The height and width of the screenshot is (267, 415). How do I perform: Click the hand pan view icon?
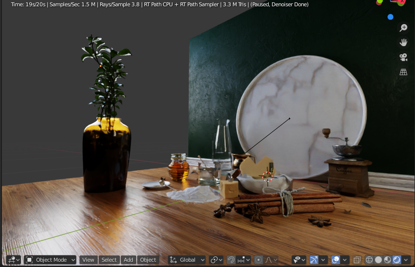click(403, 43)
